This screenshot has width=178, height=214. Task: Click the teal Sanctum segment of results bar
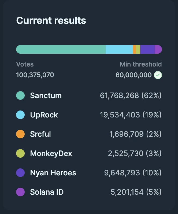pos(61,49)
